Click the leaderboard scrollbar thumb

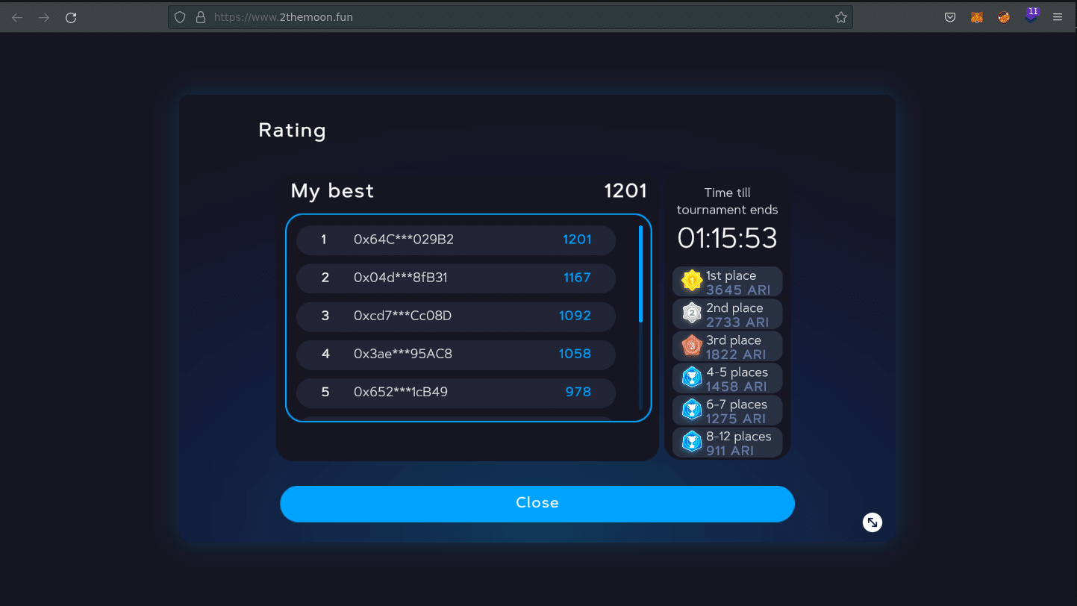coord(640,274)
